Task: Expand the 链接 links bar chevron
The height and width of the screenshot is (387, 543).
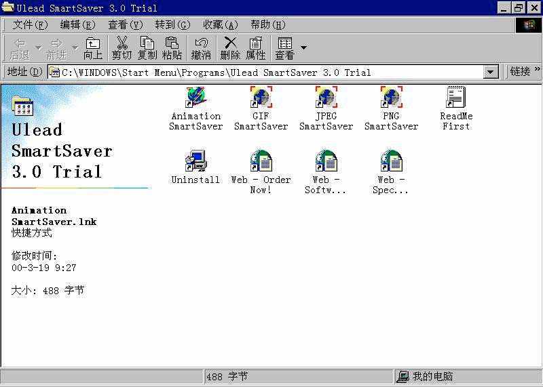Action: 537,70
